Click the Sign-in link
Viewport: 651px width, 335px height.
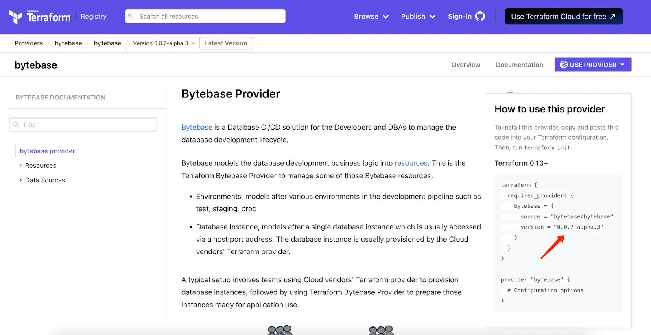coord(460,16)
